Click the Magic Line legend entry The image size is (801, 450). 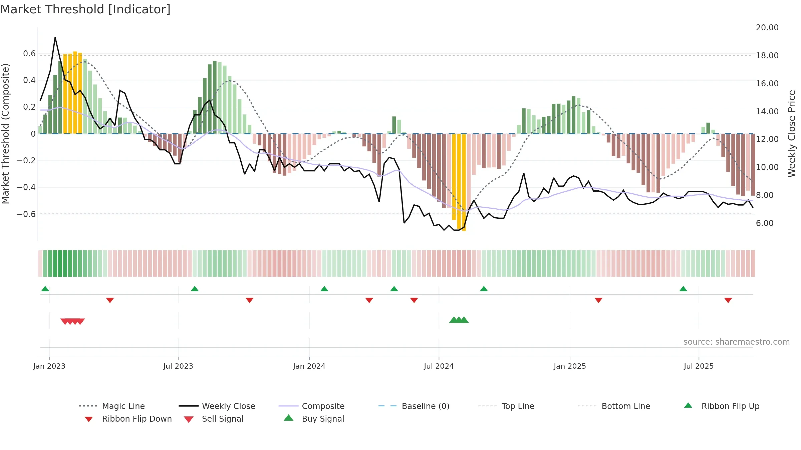[x=111, y=406]
